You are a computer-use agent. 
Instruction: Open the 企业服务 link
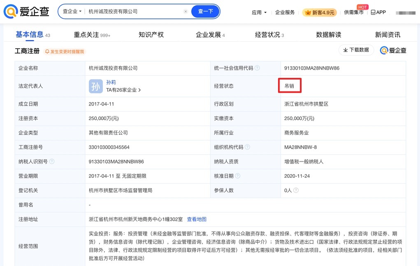click(285, 12)
